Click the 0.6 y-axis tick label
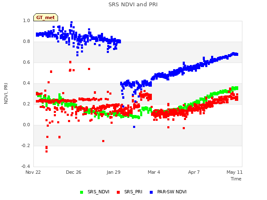The height and width of the screenshot is (200, 267). 26,62
